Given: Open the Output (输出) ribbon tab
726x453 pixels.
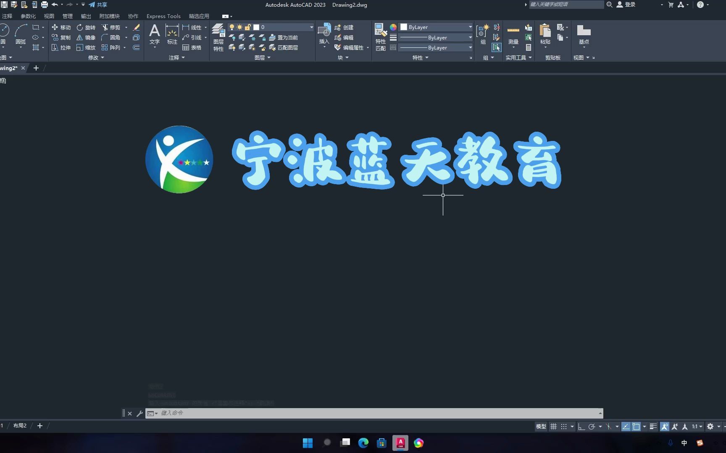Looking at the screenshot, I should click(86, 16).
